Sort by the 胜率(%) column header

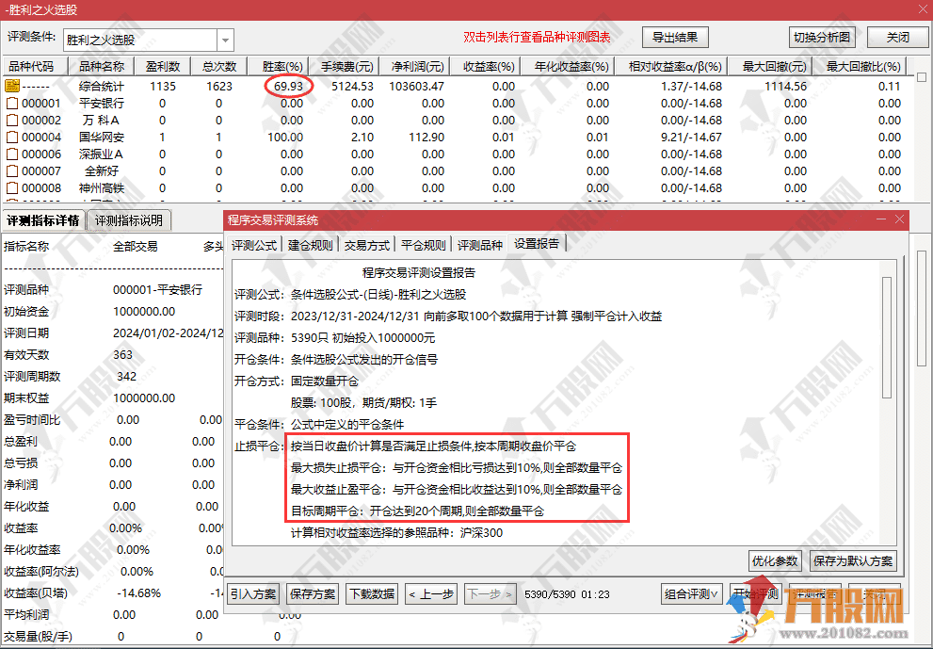click(282, 67)
